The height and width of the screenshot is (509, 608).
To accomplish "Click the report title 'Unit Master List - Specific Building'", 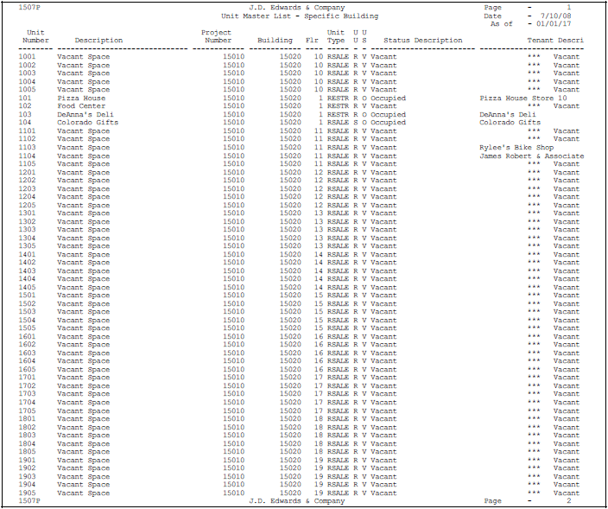I will click(x=300, y=16).
